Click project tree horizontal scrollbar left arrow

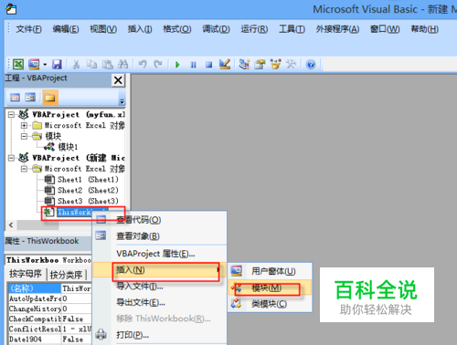(x=11, y=225)
